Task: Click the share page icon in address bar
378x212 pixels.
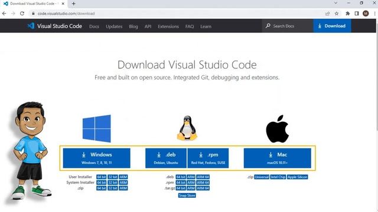Action: click(x=327, y=14)
